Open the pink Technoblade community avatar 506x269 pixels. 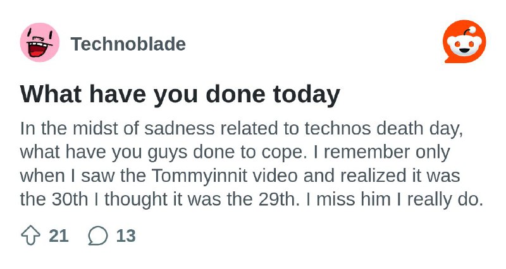click(40, 42)
